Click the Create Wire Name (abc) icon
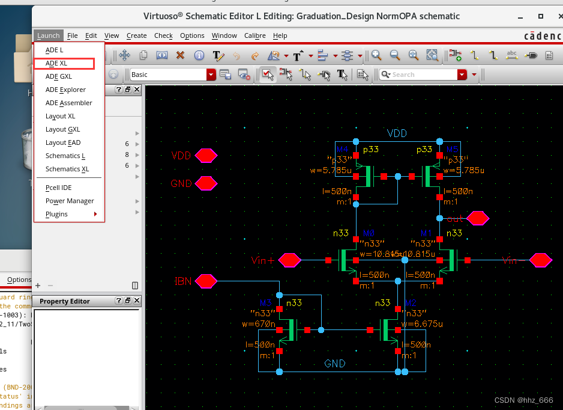Image resolution: width=563 pixels, height=410 pixels. (511, 55)
